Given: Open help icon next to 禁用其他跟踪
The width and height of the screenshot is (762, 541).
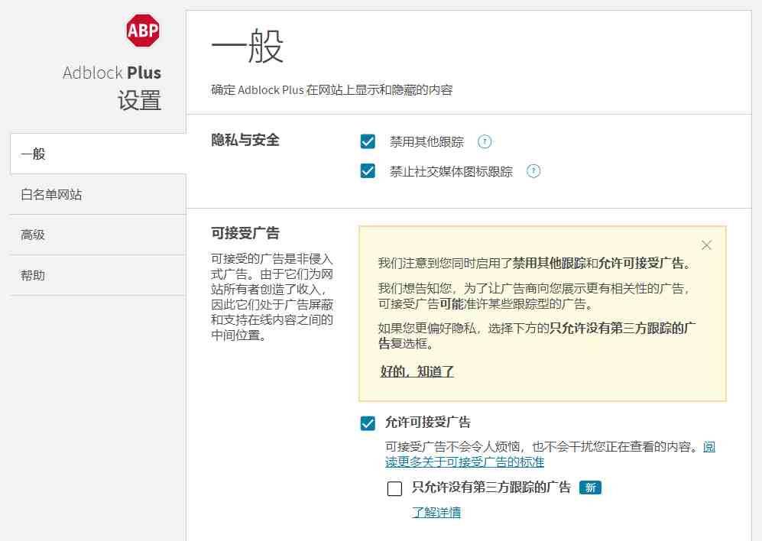Looking at the screenshot, I should point(485,141).
